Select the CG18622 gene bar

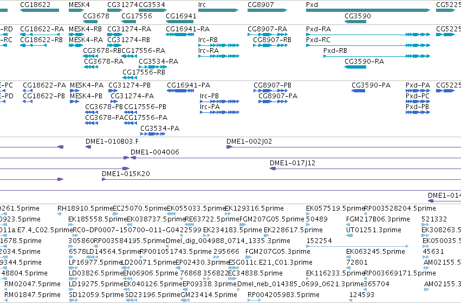click(40, 10)
